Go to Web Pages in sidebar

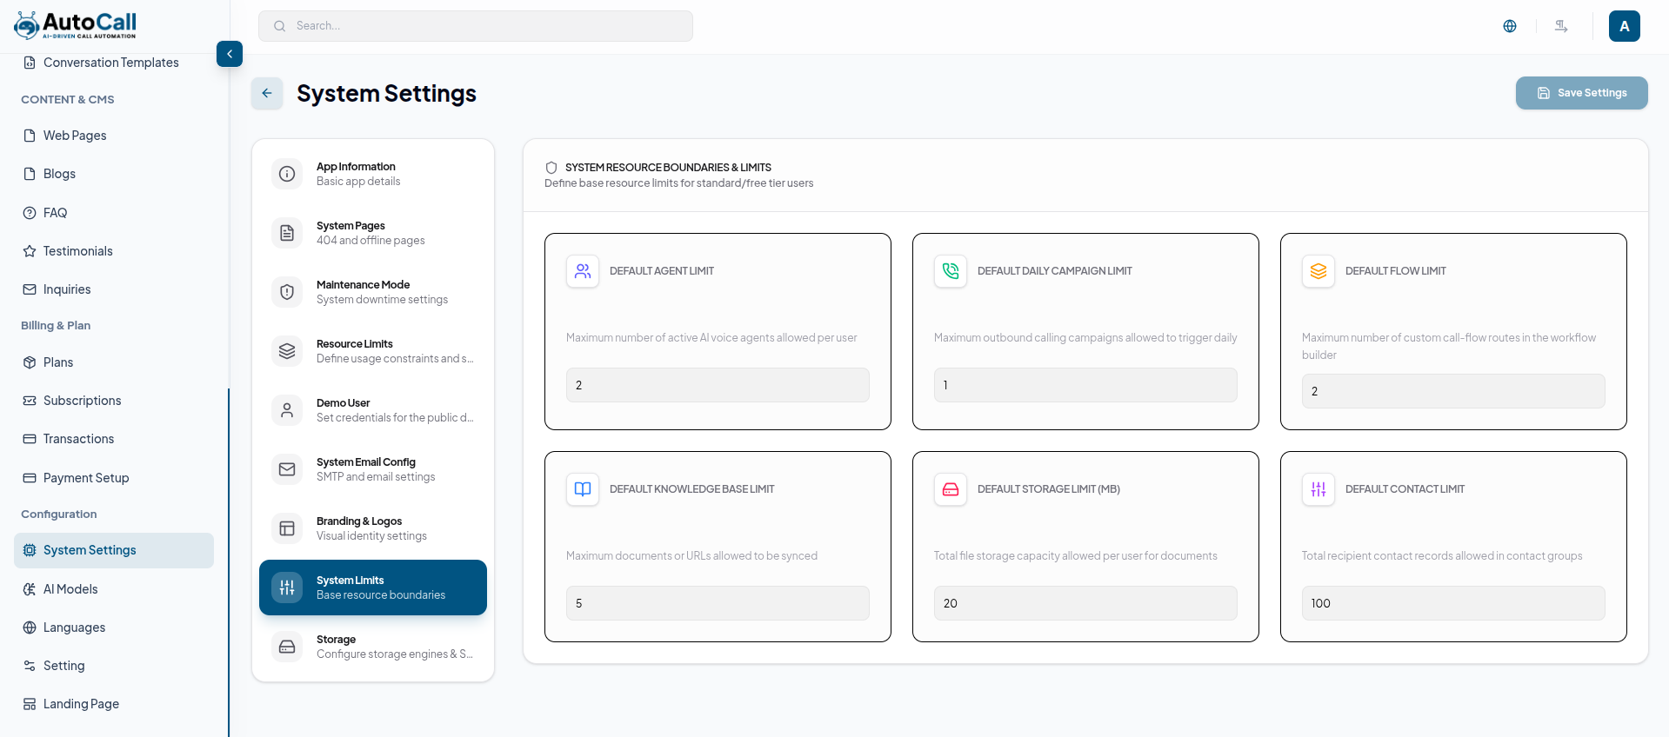pyautogui.click(x=114, y=136)
